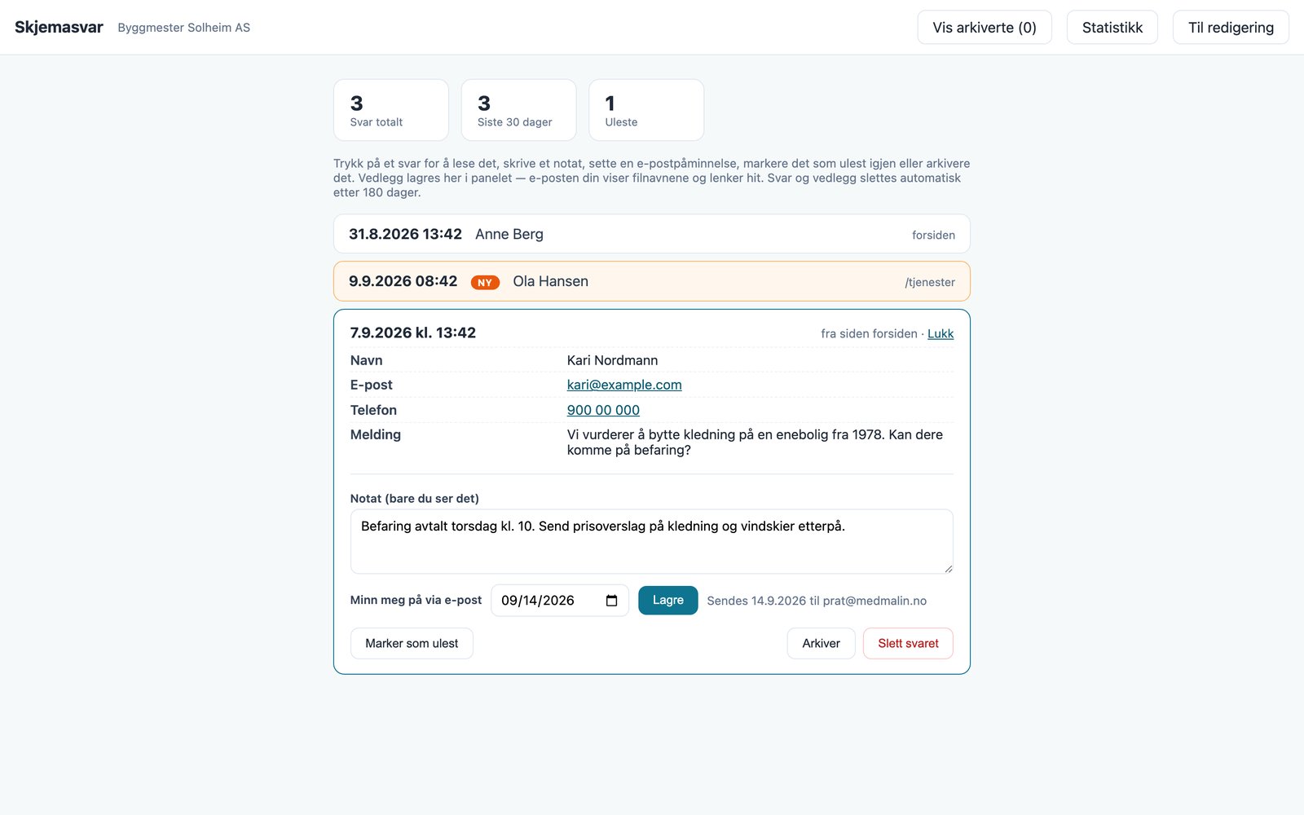The image size is (1304, 815).
Task: Select the Siste 30 dager card
Action: pos(518,110)
